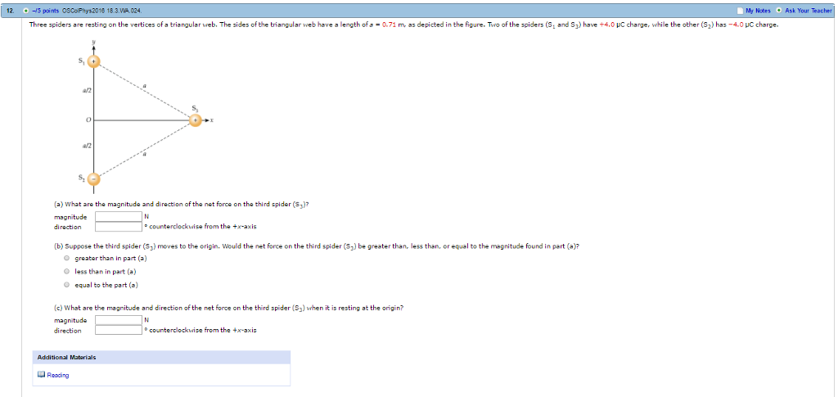The height and width of the screenshot is (397, 838).
Task: Click the part (a) magnitude input field
Action: click(118, 217)
